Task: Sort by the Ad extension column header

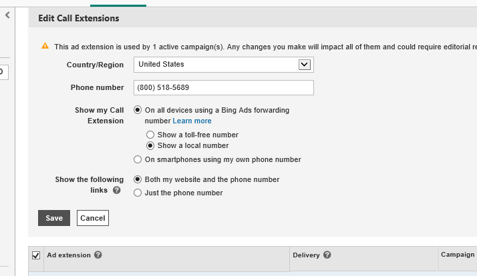Action: [69, 255]
